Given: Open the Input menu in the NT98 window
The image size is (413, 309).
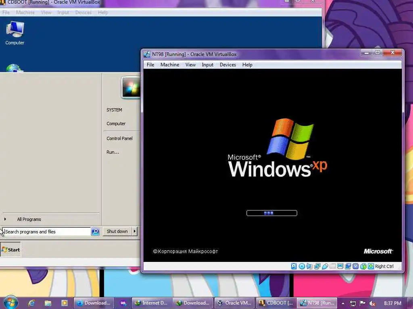Looking at the screenshot, I should point(208,65).
